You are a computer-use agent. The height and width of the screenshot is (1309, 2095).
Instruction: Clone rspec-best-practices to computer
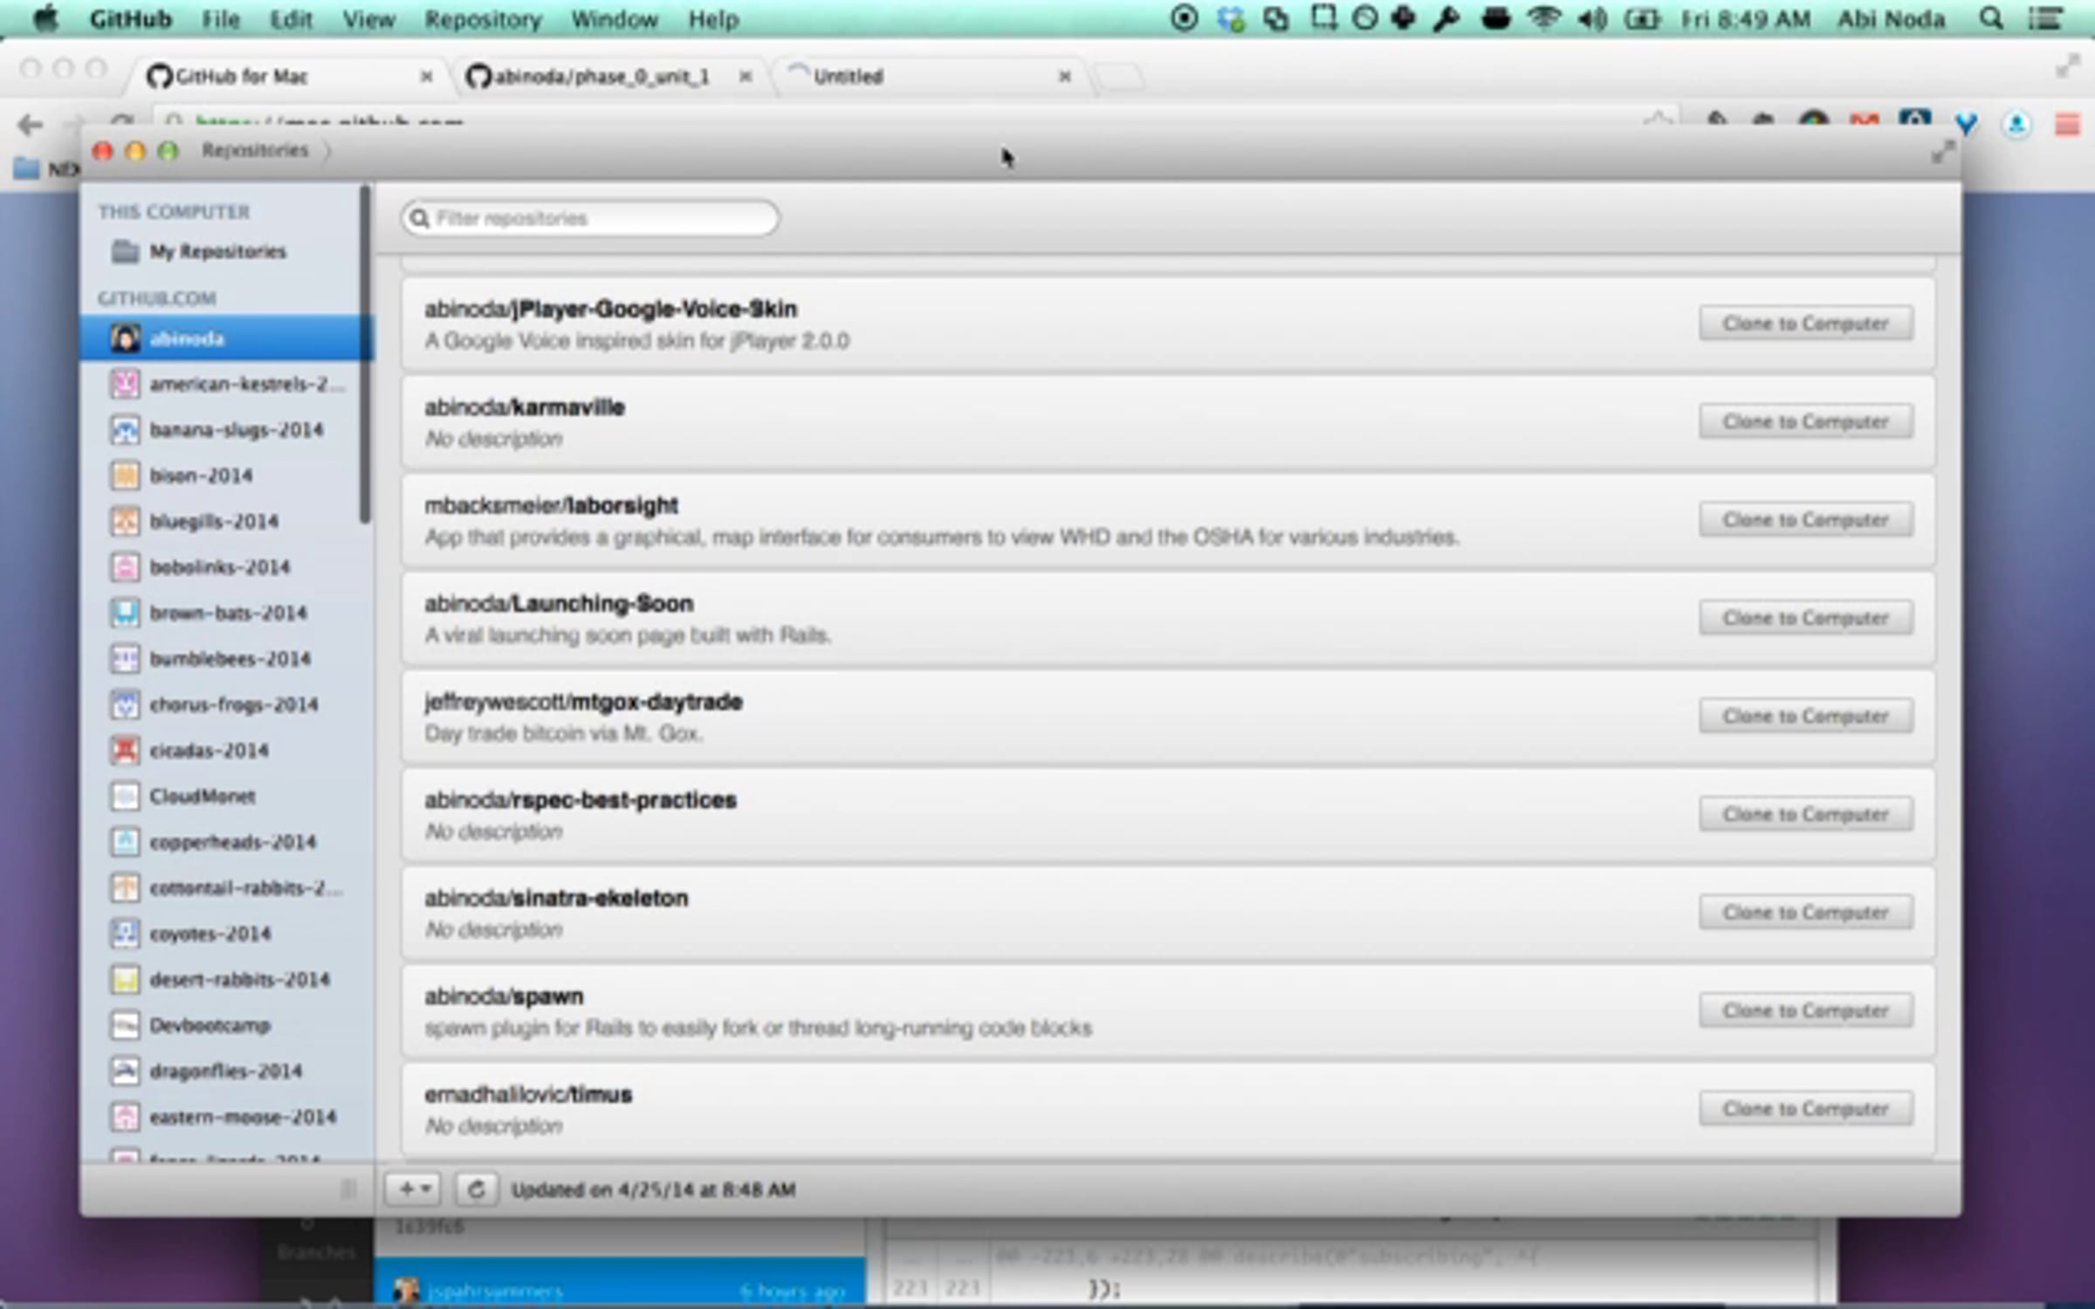click(1805, 814)
